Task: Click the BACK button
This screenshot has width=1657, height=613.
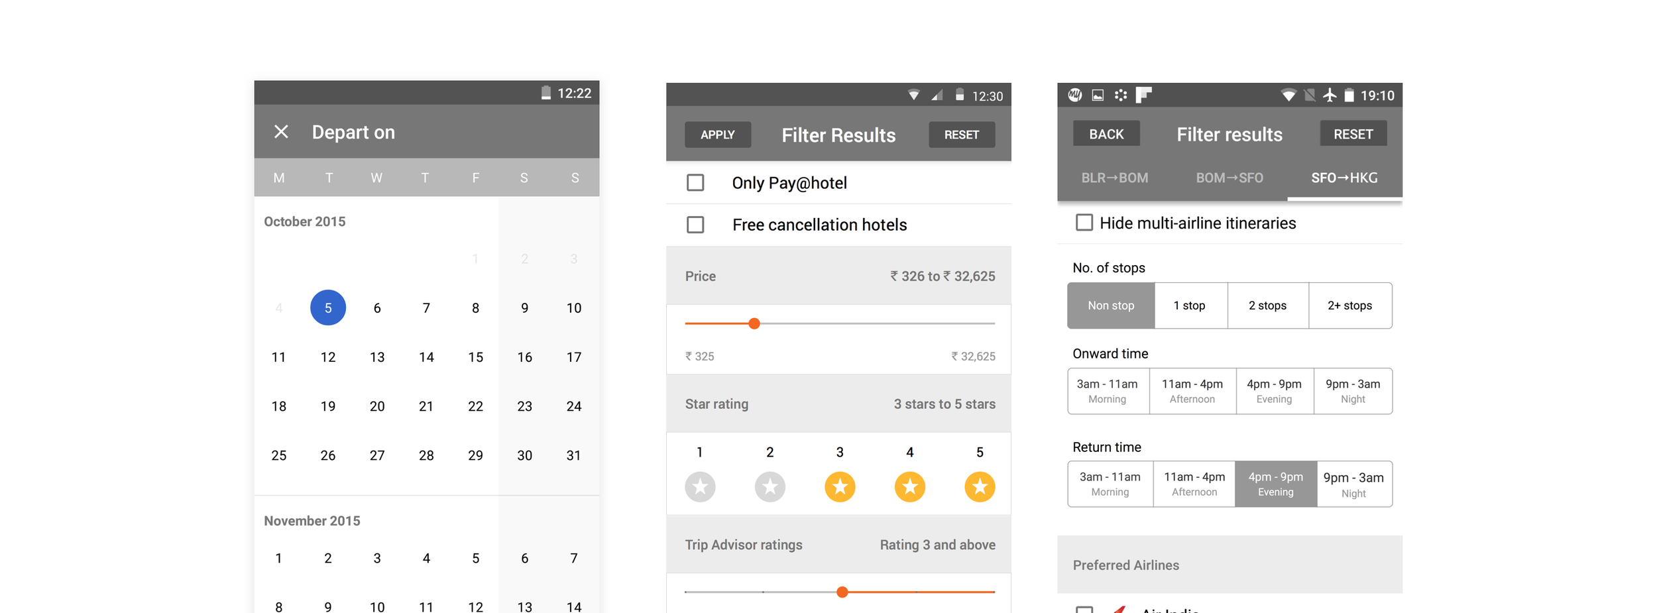Action: (1106, 134)
